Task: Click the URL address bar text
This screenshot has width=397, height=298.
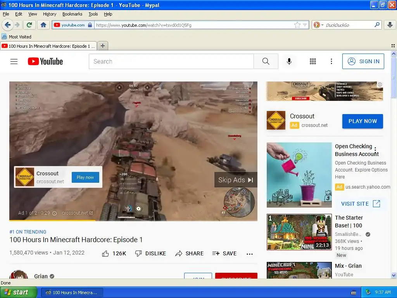Action: tap(144, 25)
